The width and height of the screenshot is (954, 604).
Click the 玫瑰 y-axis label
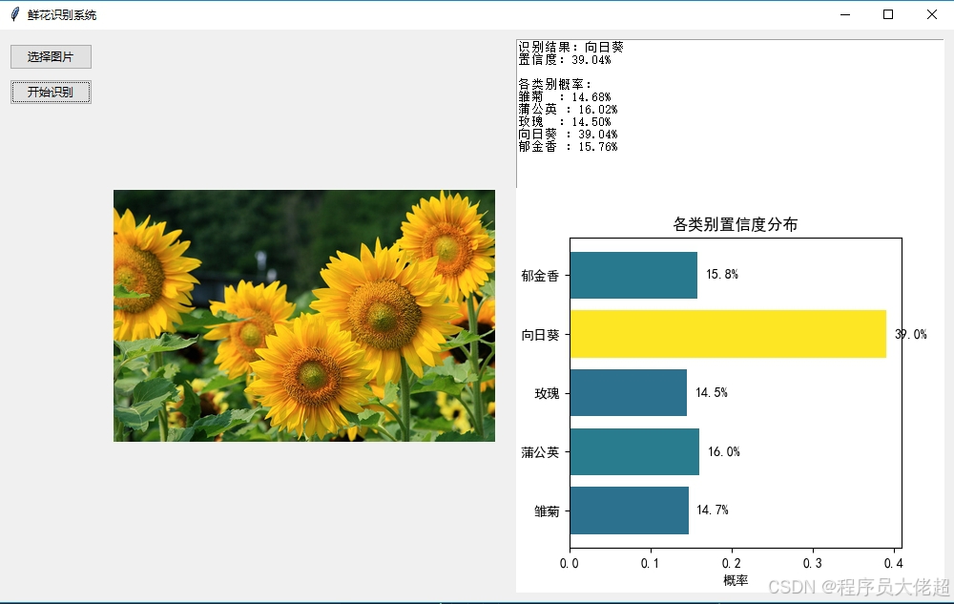click(547, 393)
